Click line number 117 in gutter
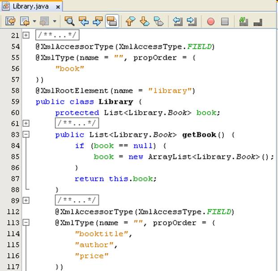278x271 pixels. tap(13, 267)
